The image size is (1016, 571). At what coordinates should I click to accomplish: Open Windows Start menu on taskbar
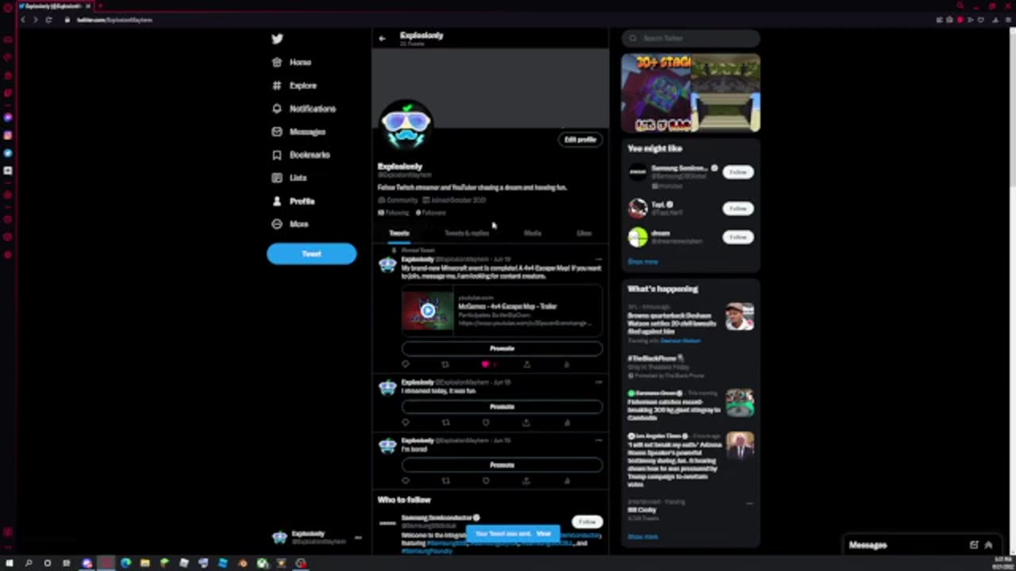pos(10,563)
